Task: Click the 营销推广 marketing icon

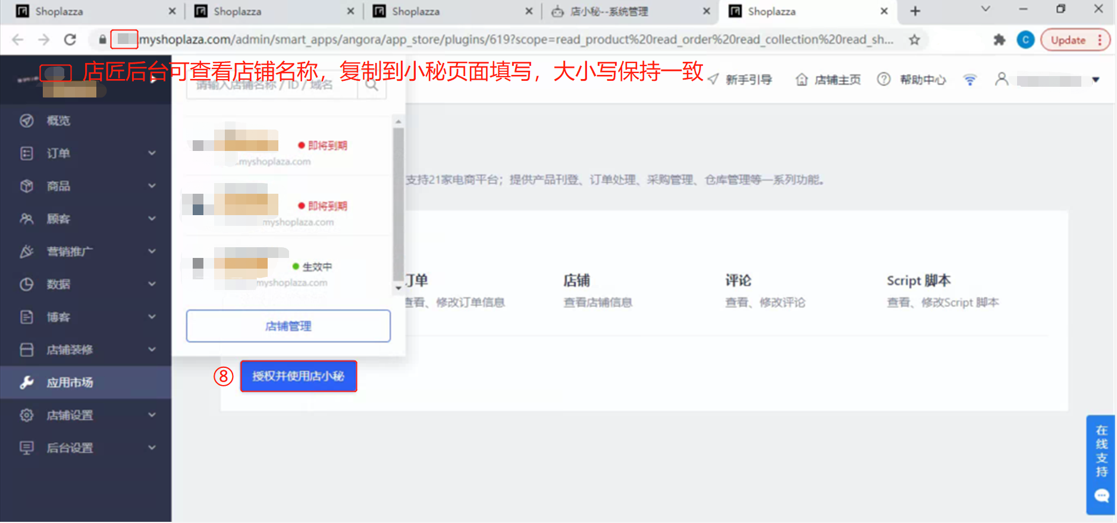Action: click(27, 251)
